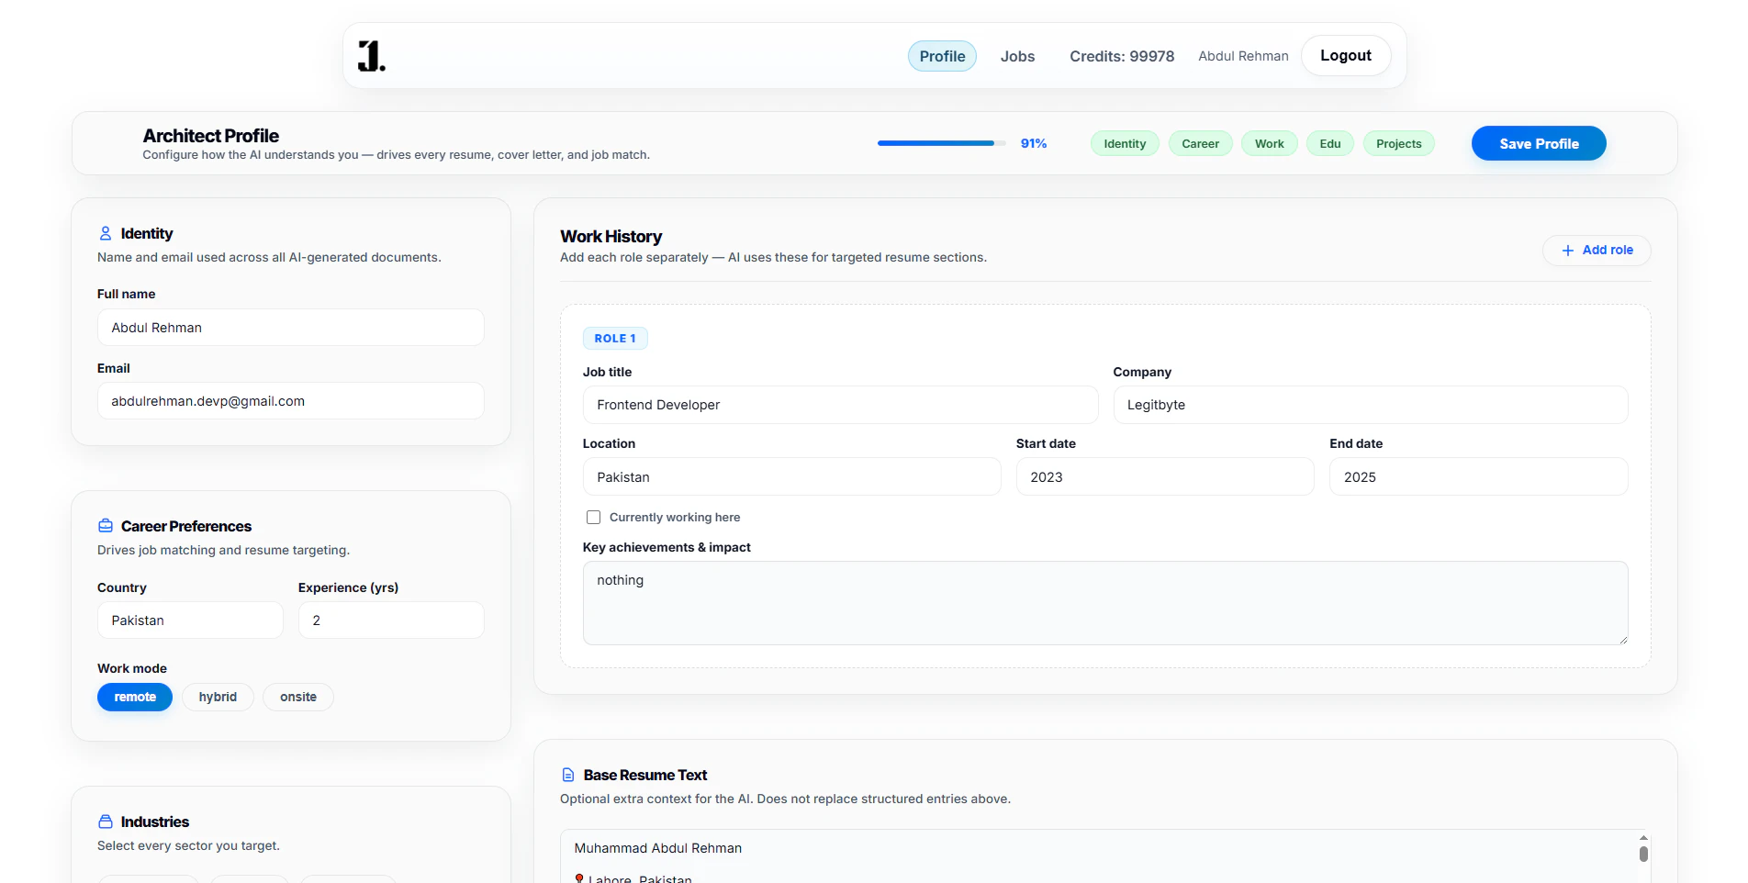Select the hybrid work mode
The image size is (1748, 883).
(x=218, y=697)
